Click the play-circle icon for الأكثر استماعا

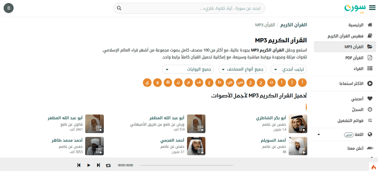click(370, 83)
